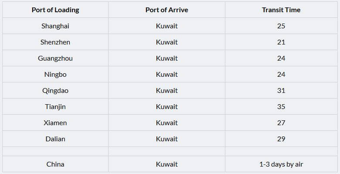The width and height of the screenshot is (340, 174).
Task: Click the transit time 27 for Xiamen
Action: point(281,123)
